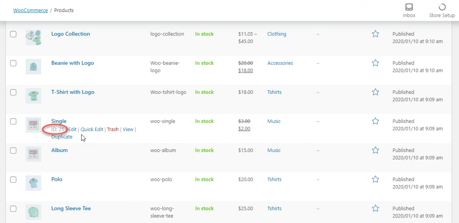Viewport: 459px width, 223px height.
Task: Open the T-Shirt with Logo title link
Action: (x=73, y=92)
